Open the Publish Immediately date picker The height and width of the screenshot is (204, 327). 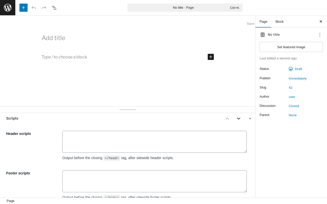click(298, 78)
